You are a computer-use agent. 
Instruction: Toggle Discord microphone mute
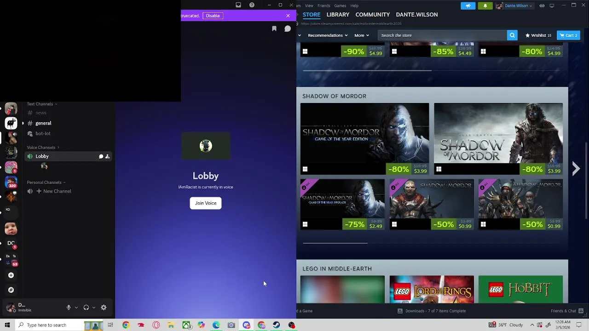click(x=69, y=308)
